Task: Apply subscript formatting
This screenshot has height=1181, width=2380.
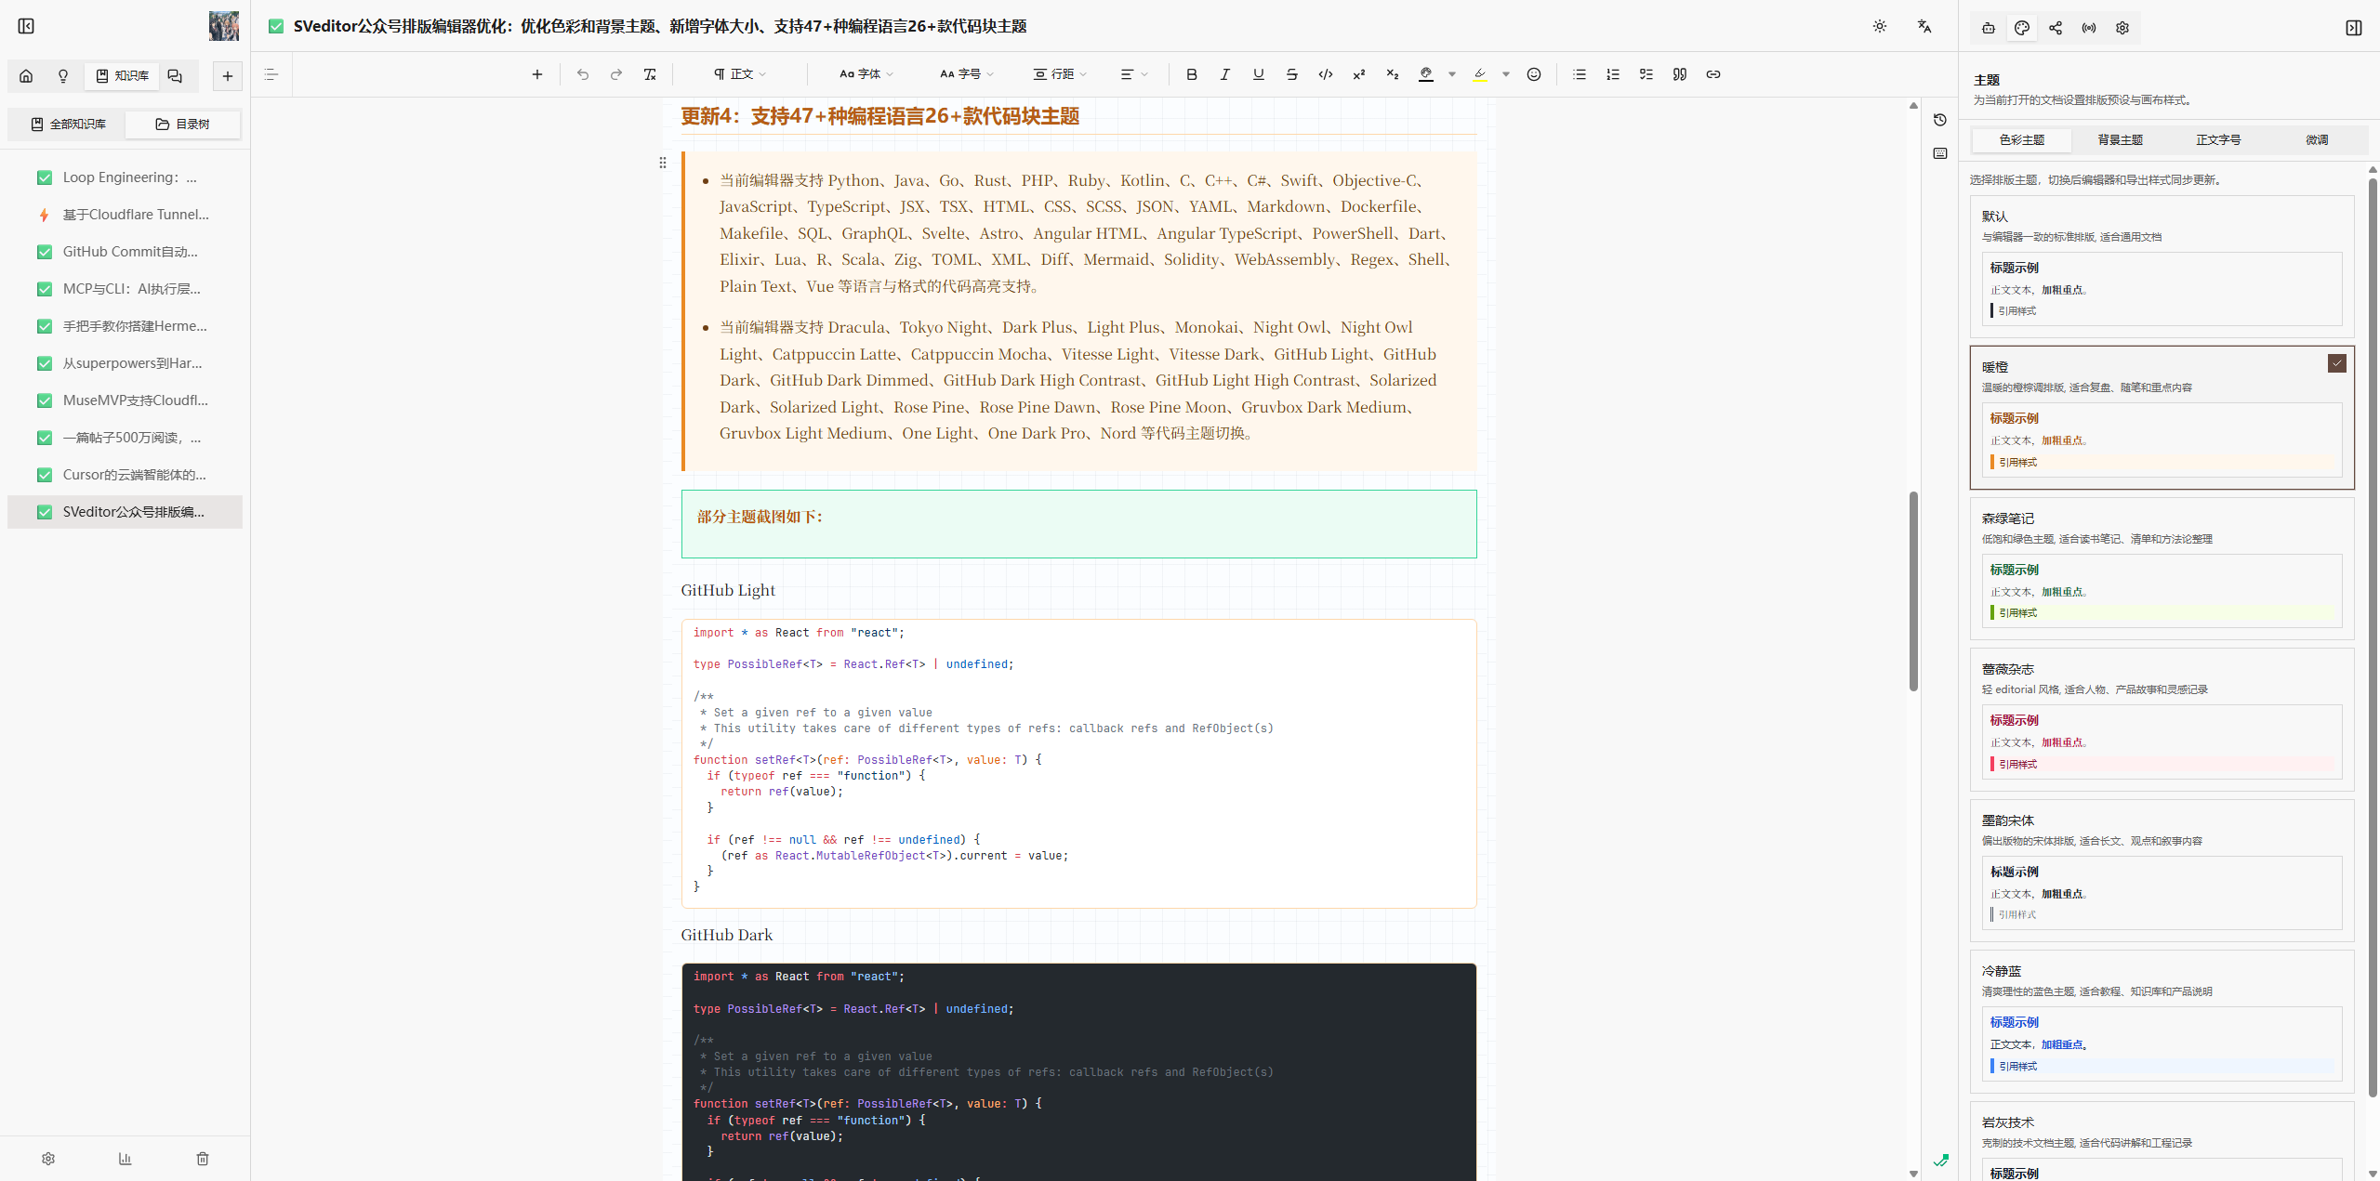Action: click(1393, 74)
